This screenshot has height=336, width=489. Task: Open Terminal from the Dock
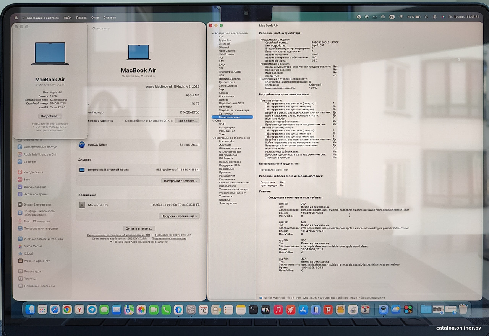pos(253,309)
